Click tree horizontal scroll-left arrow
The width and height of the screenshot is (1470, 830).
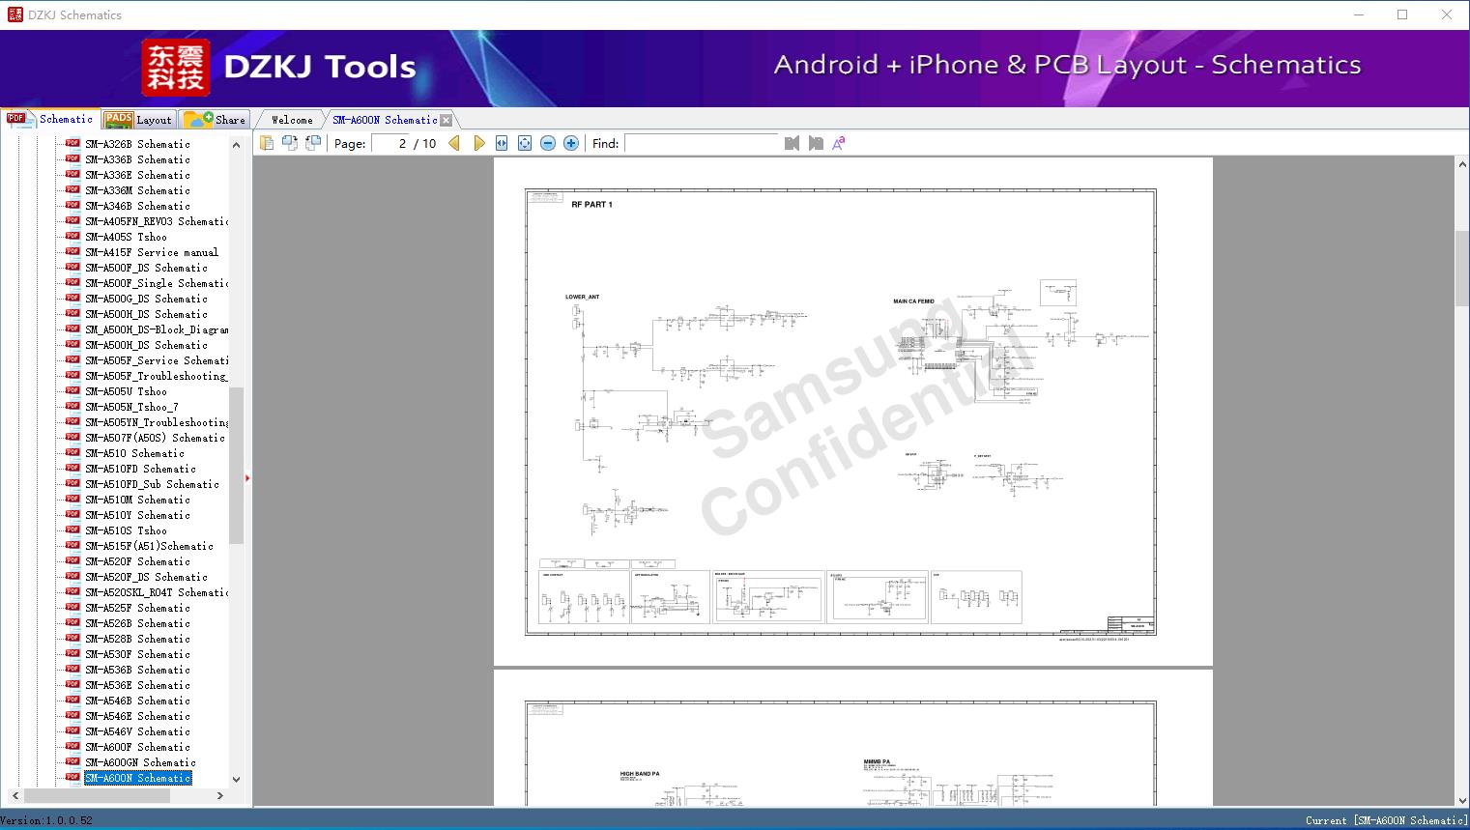coord(15,796)
